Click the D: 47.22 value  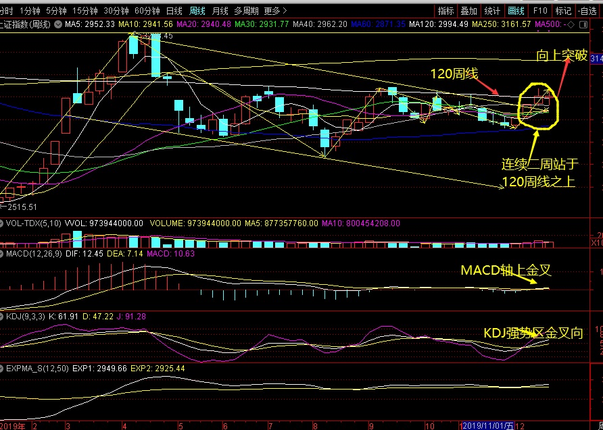point(98,317)
